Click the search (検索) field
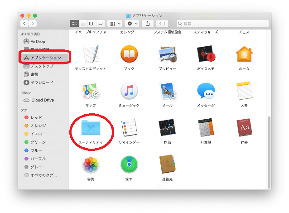 (222, 24)
